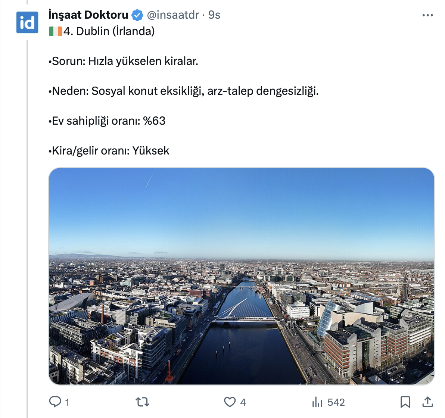The width and height of the screenshot is (445, 418).
Task: Click the like count number 4
Action: pyautogui.click(x=243, y=402)
